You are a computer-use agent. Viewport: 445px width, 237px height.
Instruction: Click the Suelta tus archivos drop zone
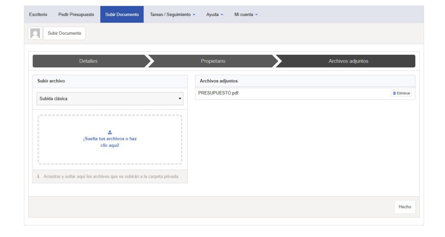pyautogui.click(x=110, y=140)
